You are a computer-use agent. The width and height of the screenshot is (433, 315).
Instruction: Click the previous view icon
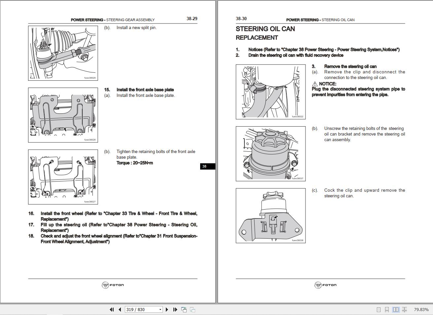pyautogui.click(x=184, y=309)
